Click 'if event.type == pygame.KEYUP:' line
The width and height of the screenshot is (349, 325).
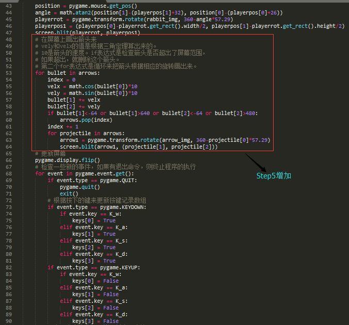pos(94,268)
